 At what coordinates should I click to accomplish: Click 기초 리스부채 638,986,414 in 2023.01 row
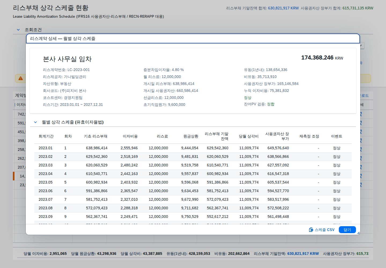[97, 148]
